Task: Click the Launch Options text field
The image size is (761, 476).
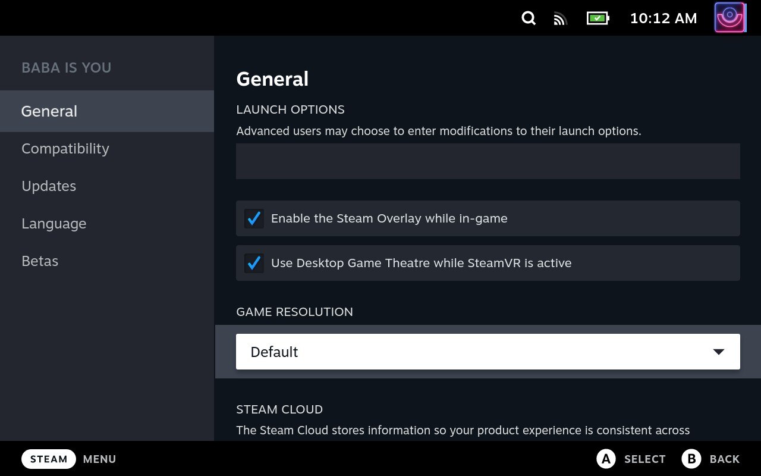Action: (x=488, y=161)
